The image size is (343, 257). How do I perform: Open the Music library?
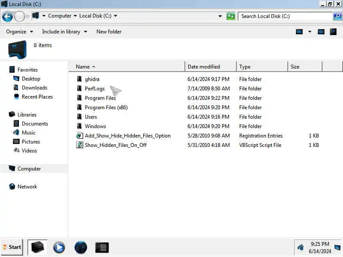(x=28, y=133)
